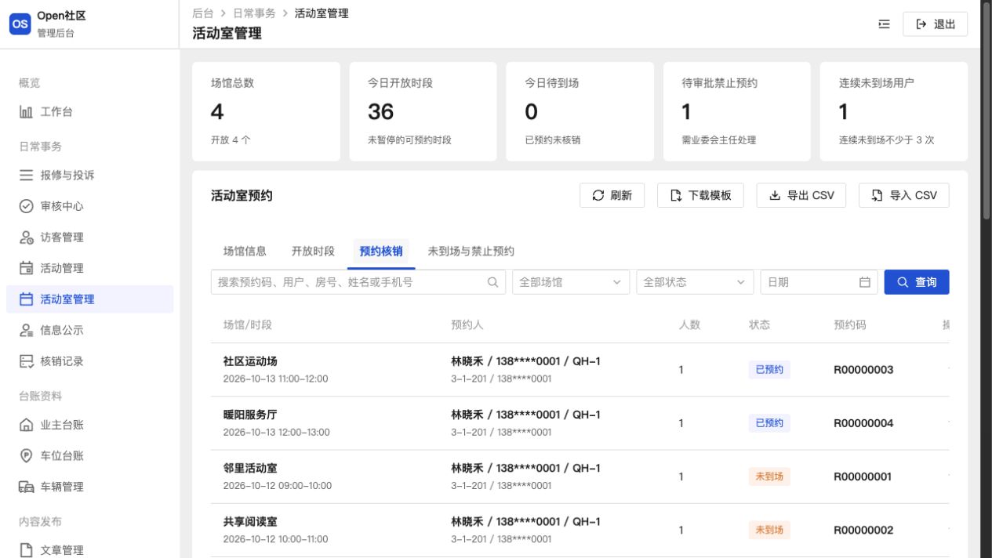The image size is (992, 558).
Task: Click reservation code R00000001
Action: pyautogui.click(x=863, y=476)
